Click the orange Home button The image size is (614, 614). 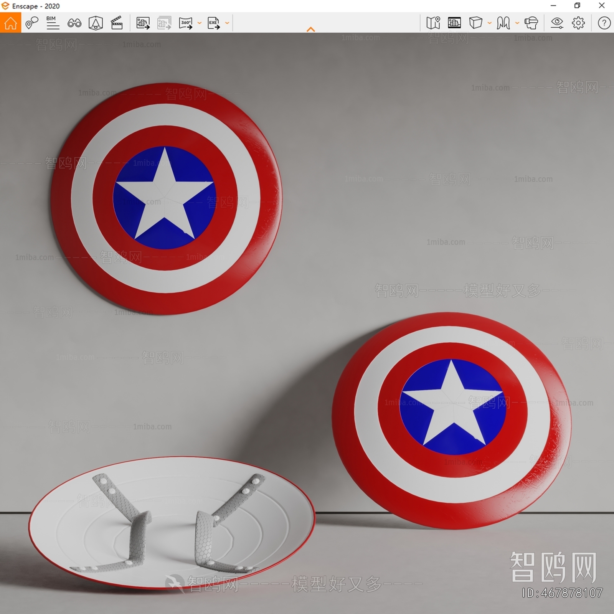pos(10,23)
